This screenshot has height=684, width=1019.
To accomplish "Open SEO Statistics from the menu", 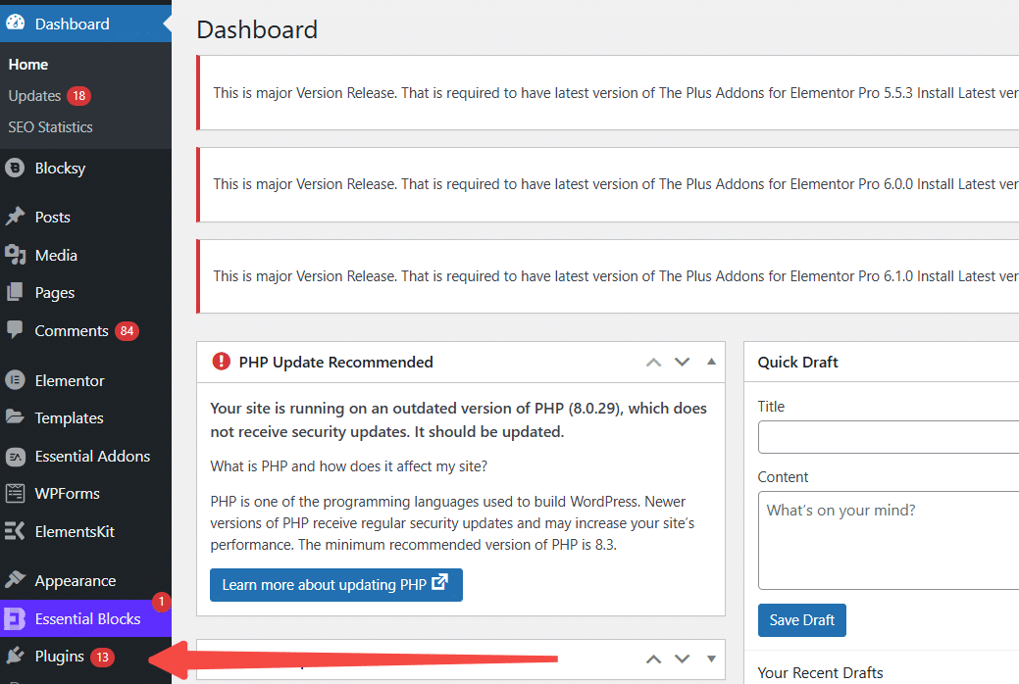I will coord(49,126).
